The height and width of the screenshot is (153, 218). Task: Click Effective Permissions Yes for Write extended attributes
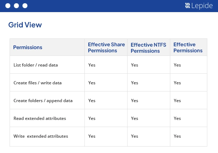click(177, 136)
